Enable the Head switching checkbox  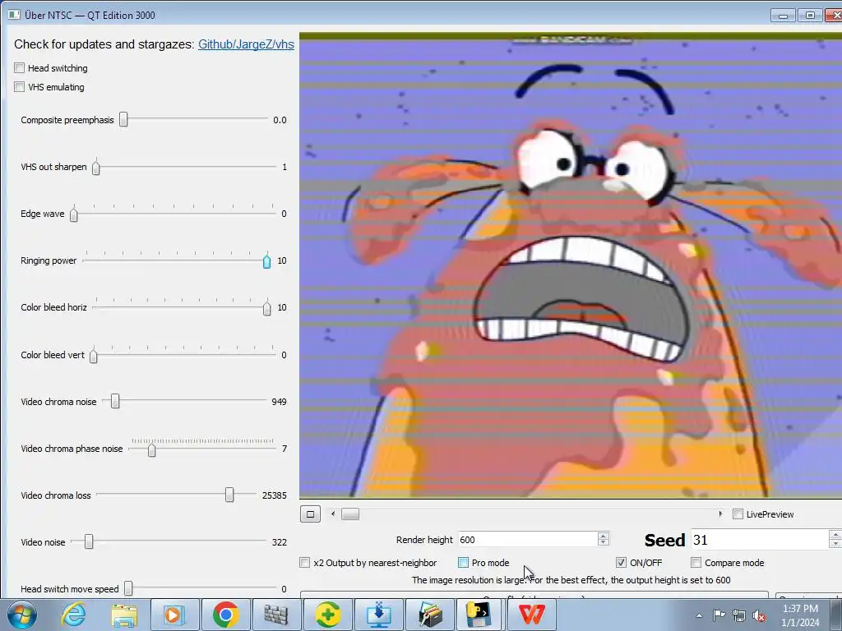tap(20, 68)
